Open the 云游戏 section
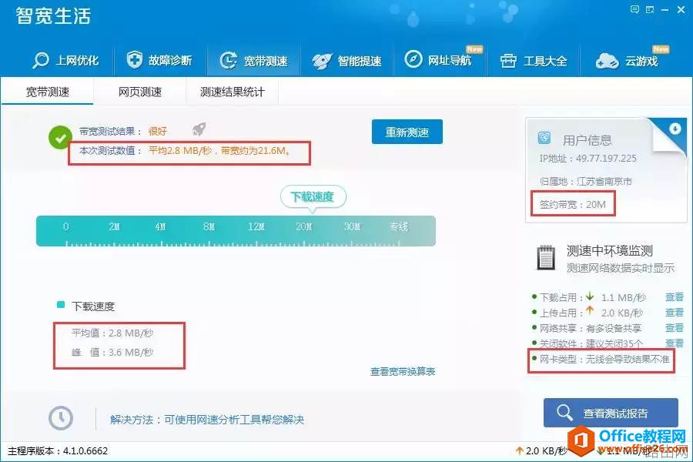693x462 pixels. point(627,61)
